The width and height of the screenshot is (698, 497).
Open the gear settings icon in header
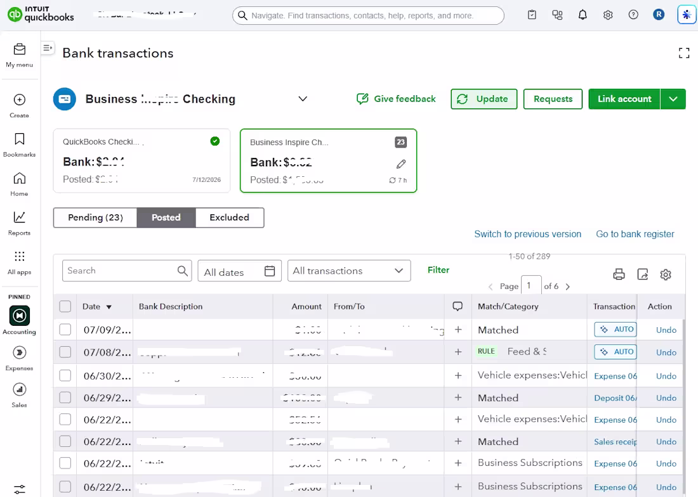[608, 15]
